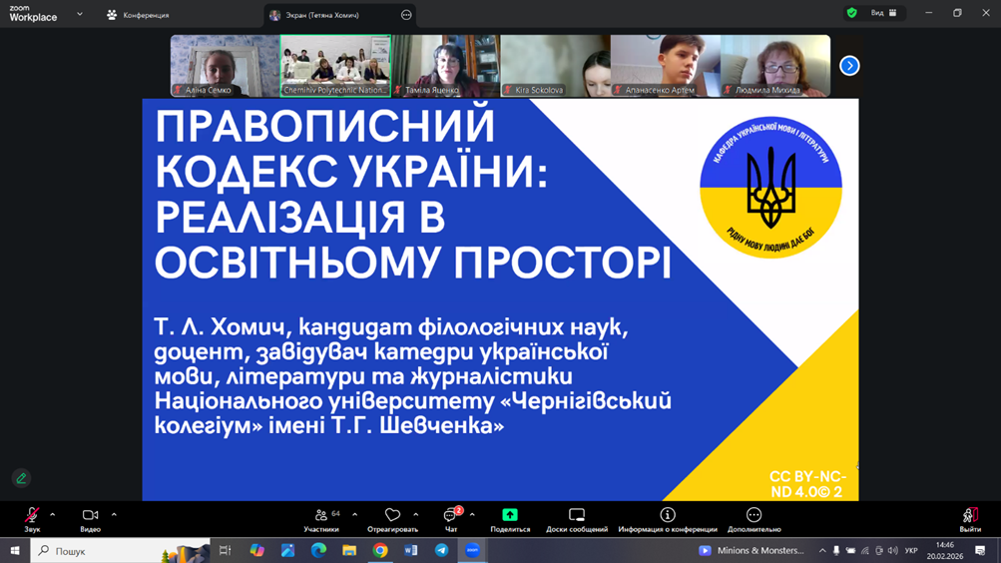Turn on camera with Видео button

tap(90, 517)
